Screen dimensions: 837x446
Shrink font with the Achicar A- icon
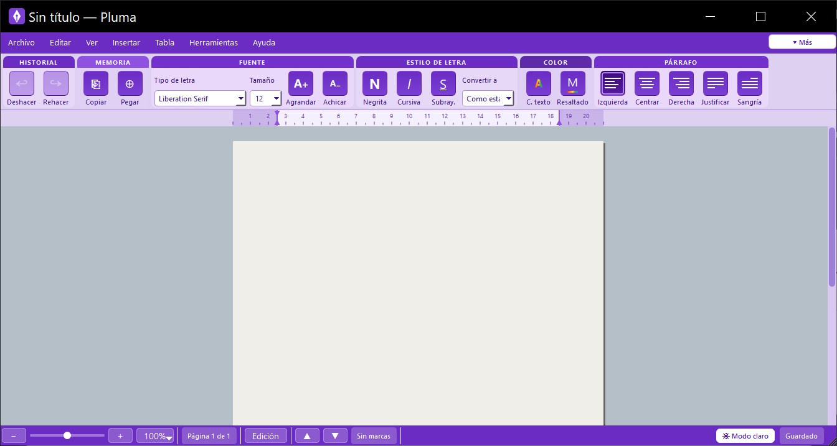pyautogui.click(x=335, y=83)
